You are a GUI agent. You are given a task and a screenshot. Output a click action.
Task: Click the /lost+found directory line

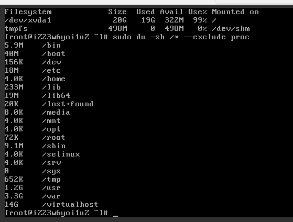pyautogui.click(x=49, y=104)
